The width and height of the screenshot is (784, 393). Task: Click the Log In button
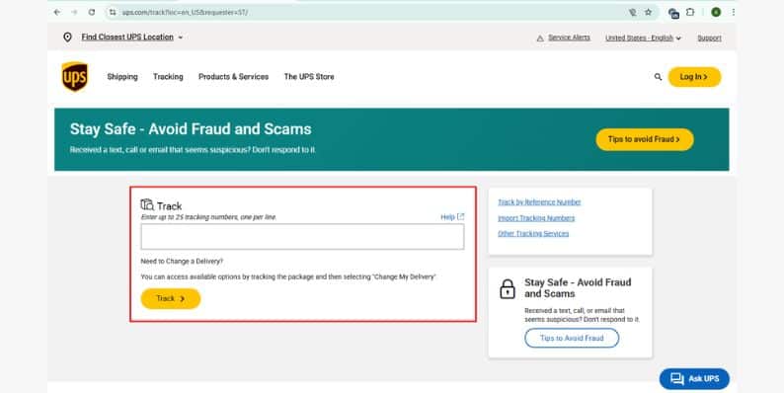tap(694, 77)
